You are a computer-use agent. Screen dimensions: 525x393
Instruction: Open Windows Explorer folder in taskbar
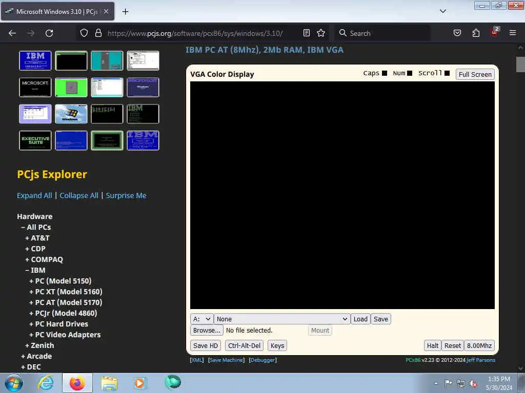[109, 383]
